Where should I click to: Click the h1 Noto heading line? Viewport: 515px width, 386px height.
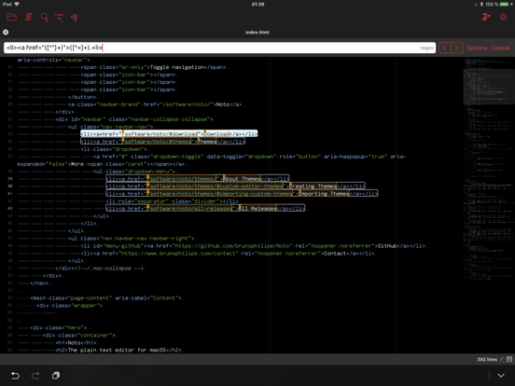click(76, 342)
